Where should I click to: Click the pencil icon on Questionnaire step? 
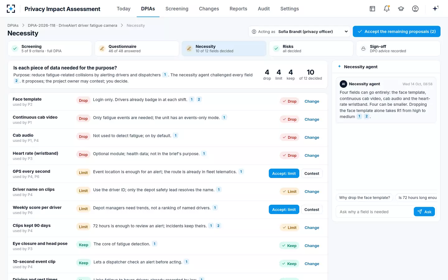[102, 49]
